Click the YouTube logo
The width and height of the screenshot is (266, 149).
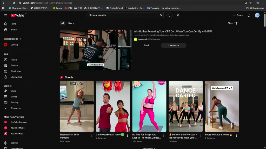17,15
